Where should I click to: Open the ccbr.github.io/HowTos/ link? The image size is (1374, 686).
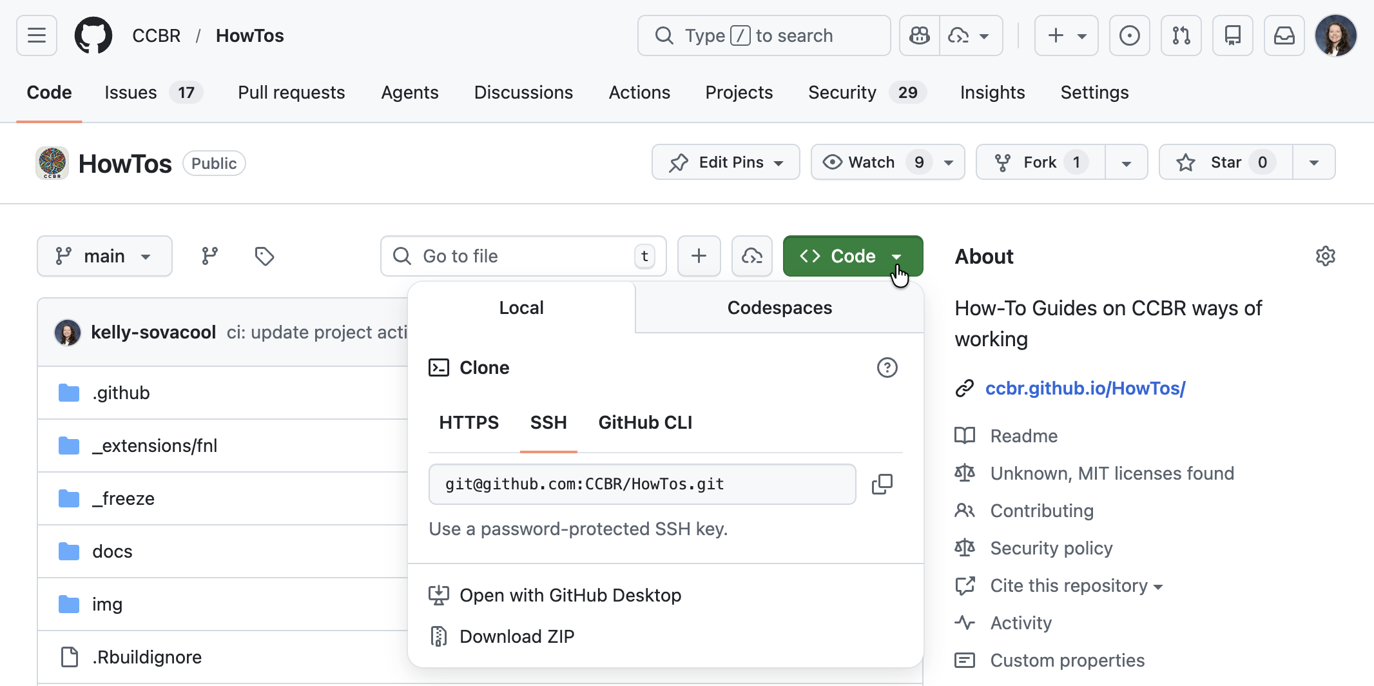click(x=1085, y=388)
